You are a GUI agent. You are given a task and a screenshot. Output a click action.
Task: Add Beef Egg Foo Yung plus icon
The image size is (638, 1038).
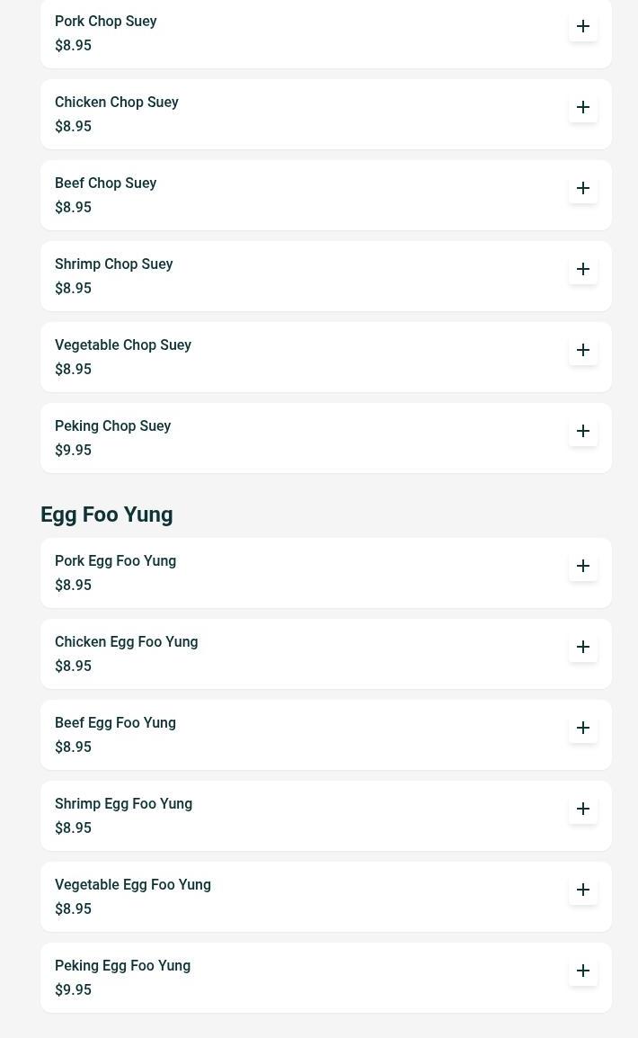(582, 728)
